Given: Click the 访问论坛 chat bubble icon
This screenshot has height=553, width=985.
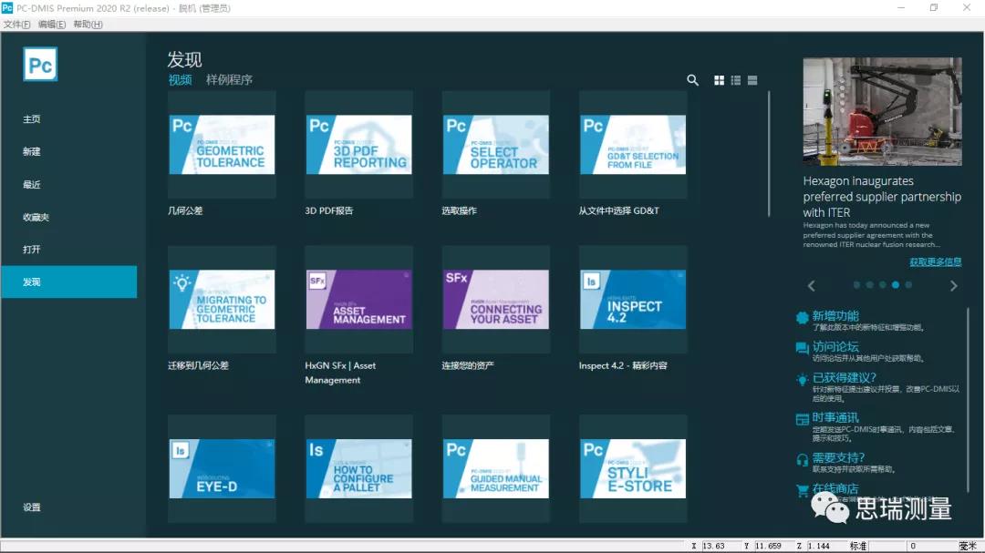Looking at the screenshot, I should [x=803, y=348].
